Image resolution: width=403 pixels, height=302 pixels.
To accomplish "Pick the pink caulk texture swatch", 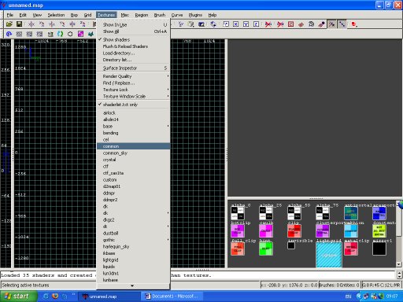I will [266, 230].
